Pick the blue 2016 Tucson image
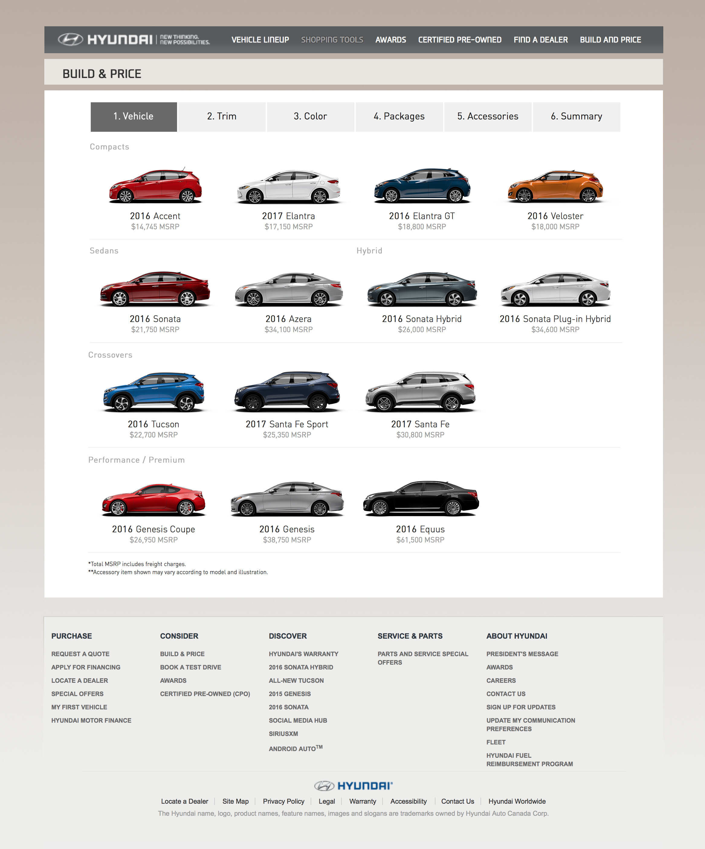705x849 pixels. [154, 392]
